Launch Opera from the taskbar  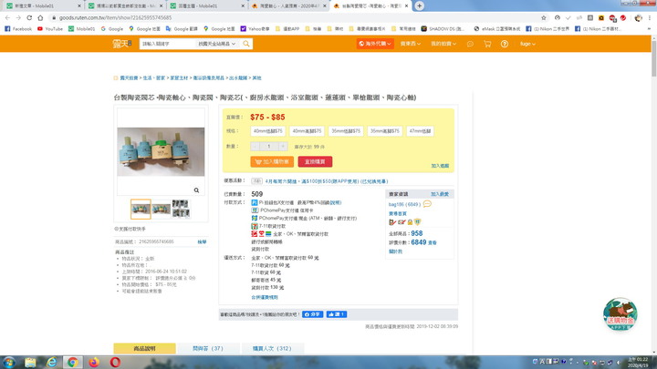click(x=115, y=363)
